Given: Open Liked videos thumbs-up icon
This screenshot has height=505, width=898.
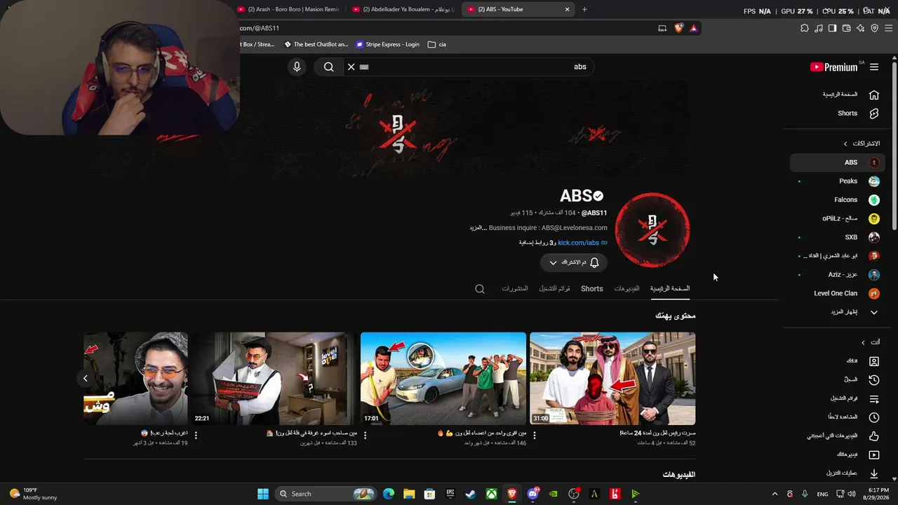Looking at the screenshot, I should coord(874,436).
